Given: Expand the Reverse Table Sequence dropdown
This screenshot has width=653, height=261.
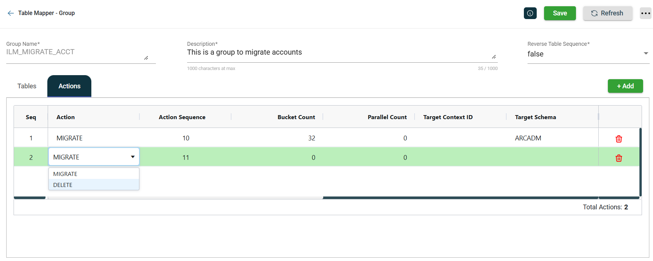Looking at the screenshot, I should [x=646, y=54].
